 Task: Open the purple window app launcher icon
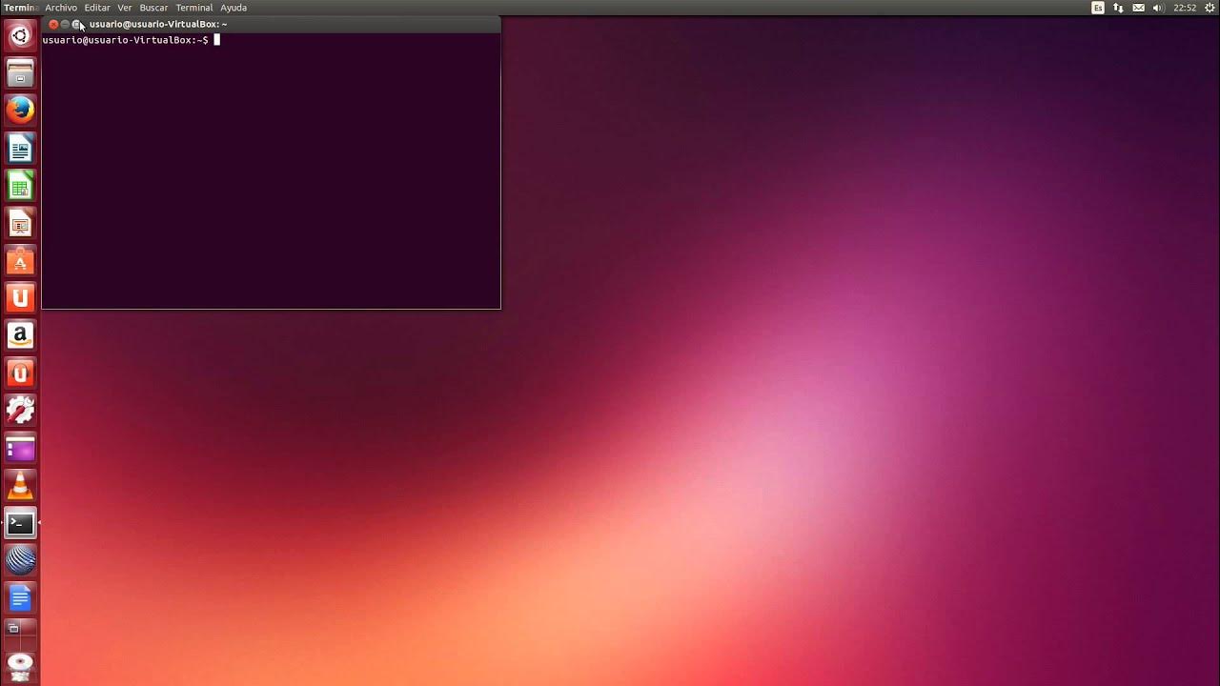pos(20,449)
